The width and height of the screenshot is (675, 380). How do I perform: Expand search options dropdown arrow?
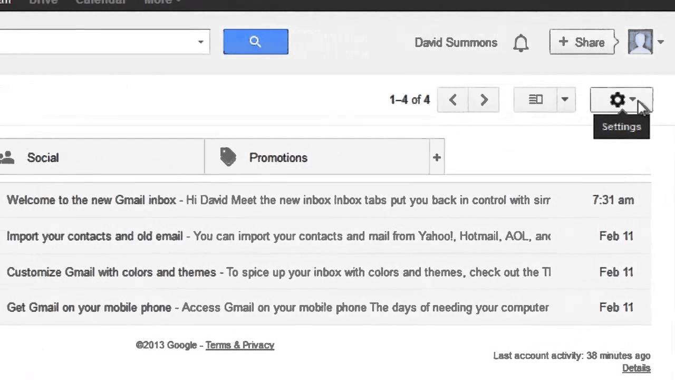tap(200, 42)
